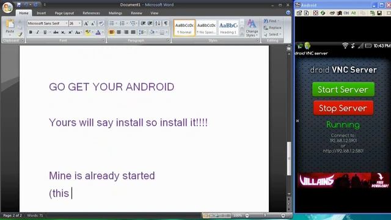Toggle Italic formatting
391x220 pixels.
coord(38,32)
